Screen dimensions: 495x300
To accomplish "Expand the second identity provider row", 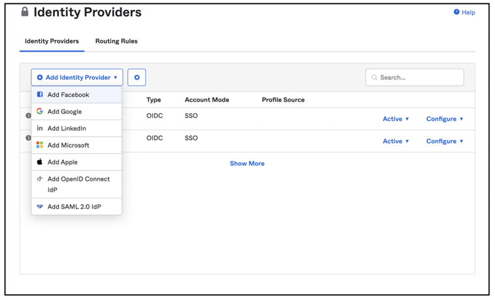I will coord(28,138).
